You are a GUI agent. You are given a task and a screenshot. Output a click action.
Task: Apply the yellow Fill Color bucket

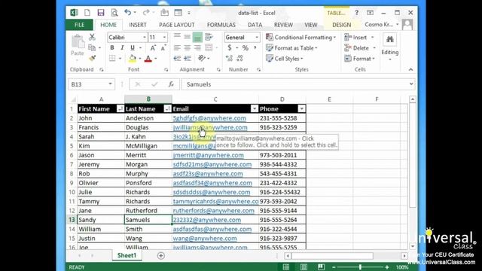click(x=133, y=59)
